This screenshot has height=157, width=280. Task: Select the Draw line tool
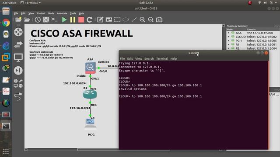[134, 20]
